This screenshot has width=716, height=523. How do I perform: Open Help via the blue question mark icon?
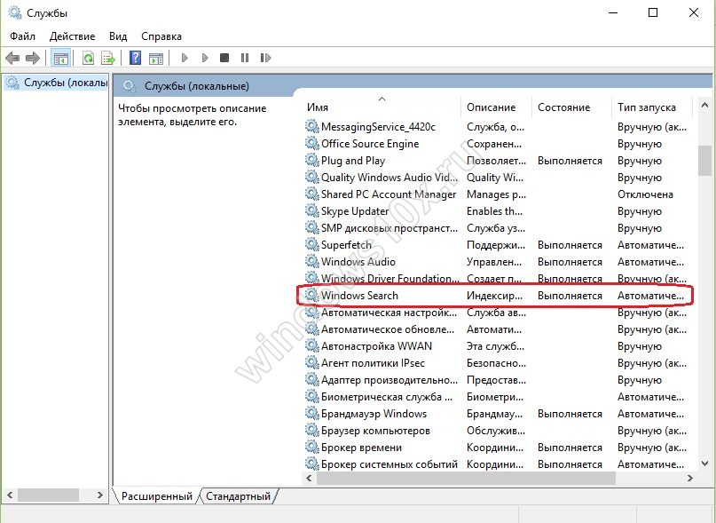(x=136, y=59)
